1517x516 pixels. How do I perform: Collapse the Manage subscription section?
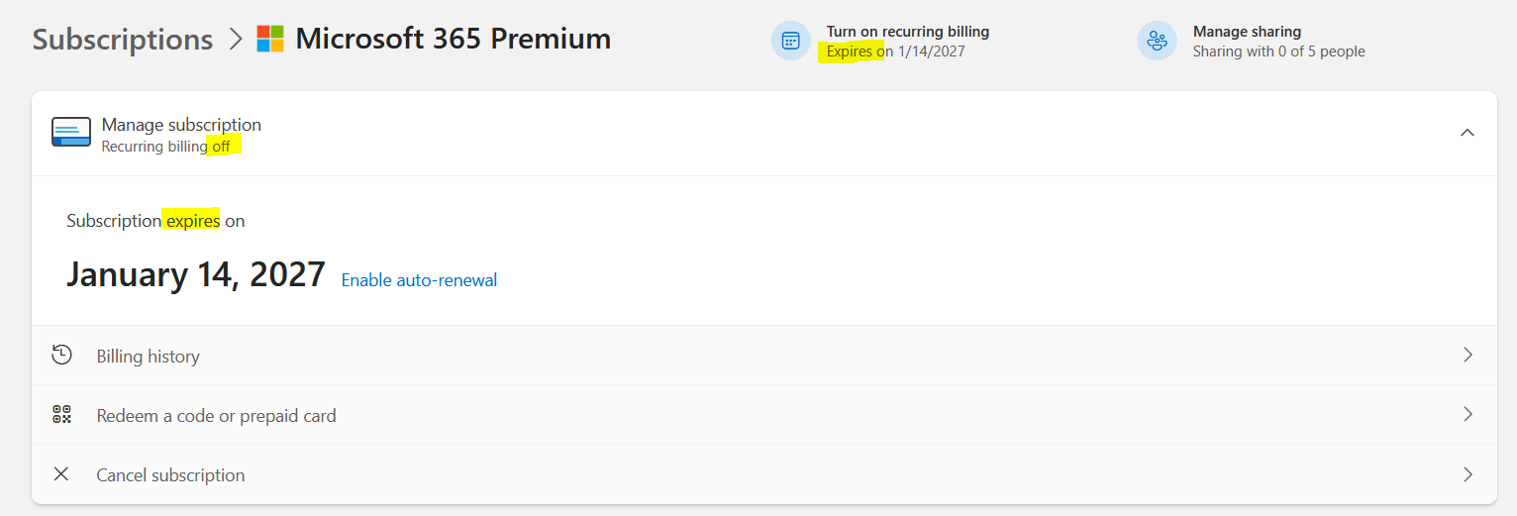pyautogui.click(x=1467, y=133)
